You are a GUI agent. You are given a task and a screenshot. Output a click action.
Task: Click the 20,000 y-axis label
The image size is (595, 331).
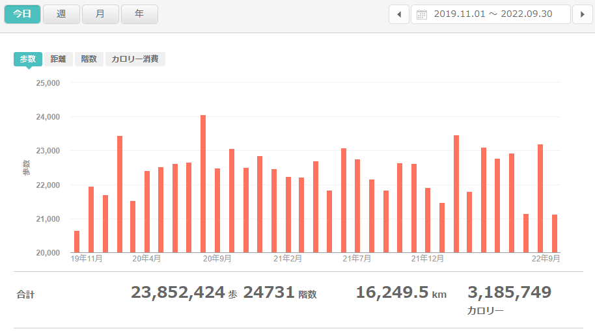[x=48, y=253]
